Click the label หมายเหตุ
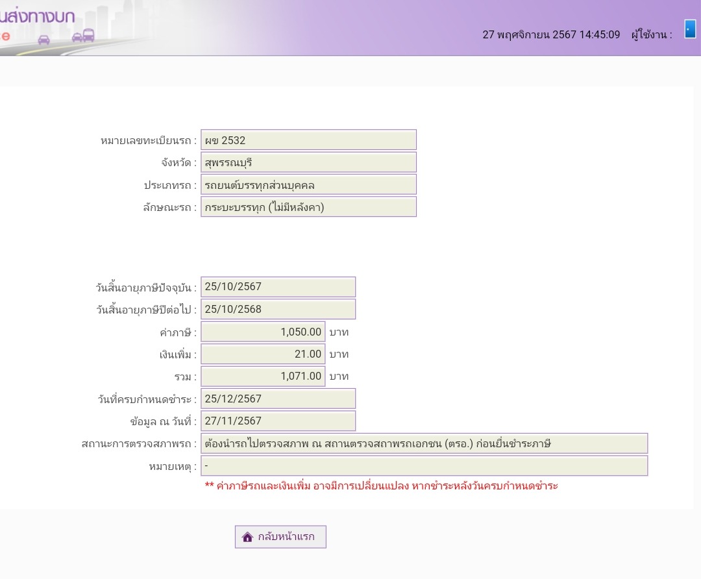Viewport: 701px width, 579px height. click(173, 466)
